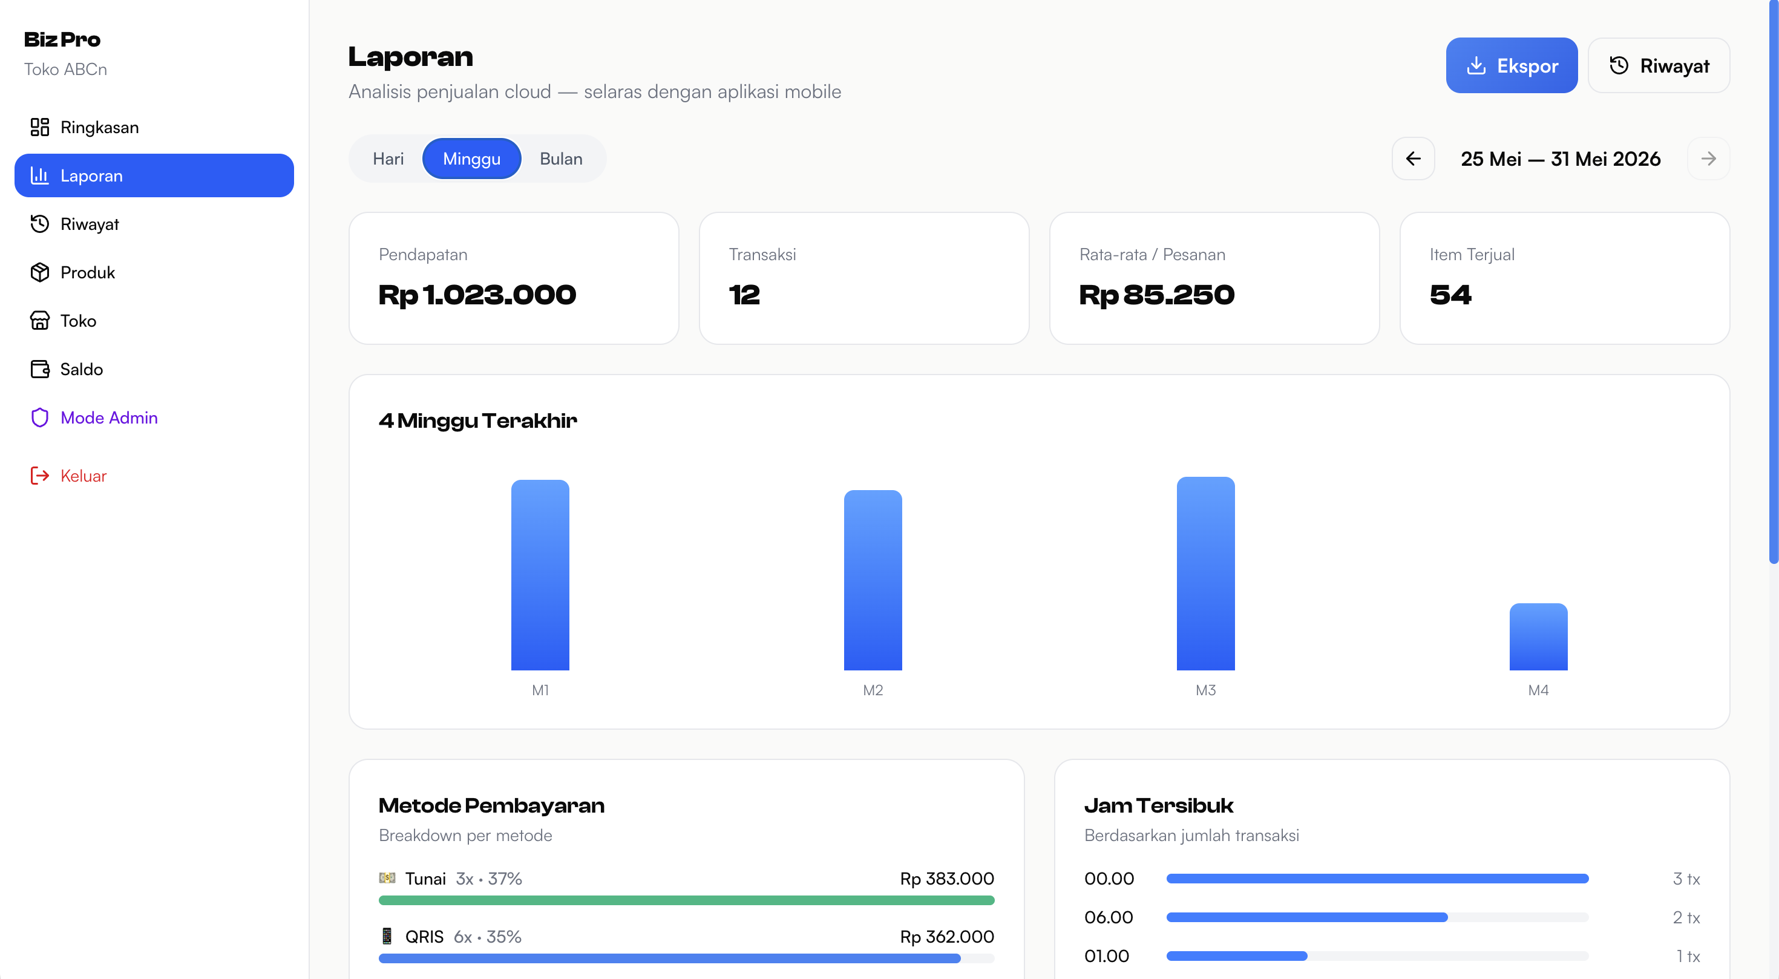Click the green Tunai progress bar
This screenshot has height=979, width=1779.
686,900
